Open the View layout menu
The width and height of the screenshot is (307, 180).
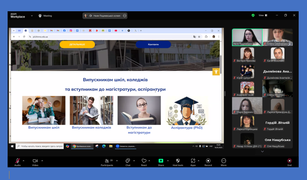pos(263,15)
